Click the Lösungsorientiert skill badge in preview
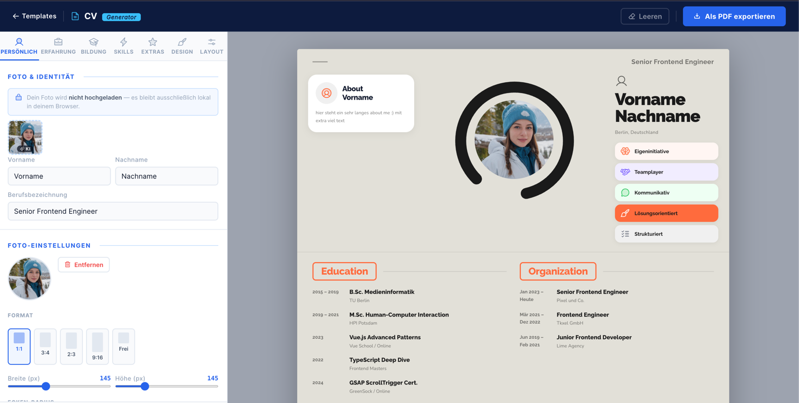Screen dimensions: 799x403 click(666, 213)
